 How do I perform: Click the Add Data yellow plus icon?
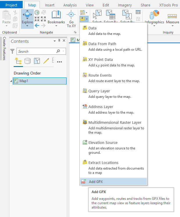click(x=82, y=19)
